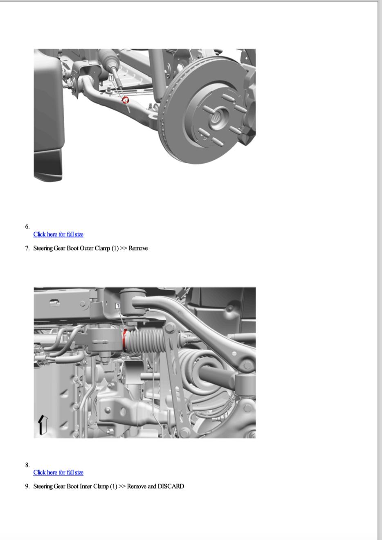Click the word Remove in step 7

pos(138,248)
